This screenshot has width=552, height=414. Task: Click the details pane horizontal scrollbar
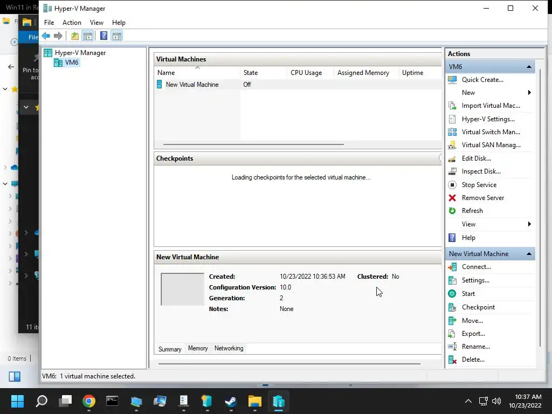pos(289,364)
